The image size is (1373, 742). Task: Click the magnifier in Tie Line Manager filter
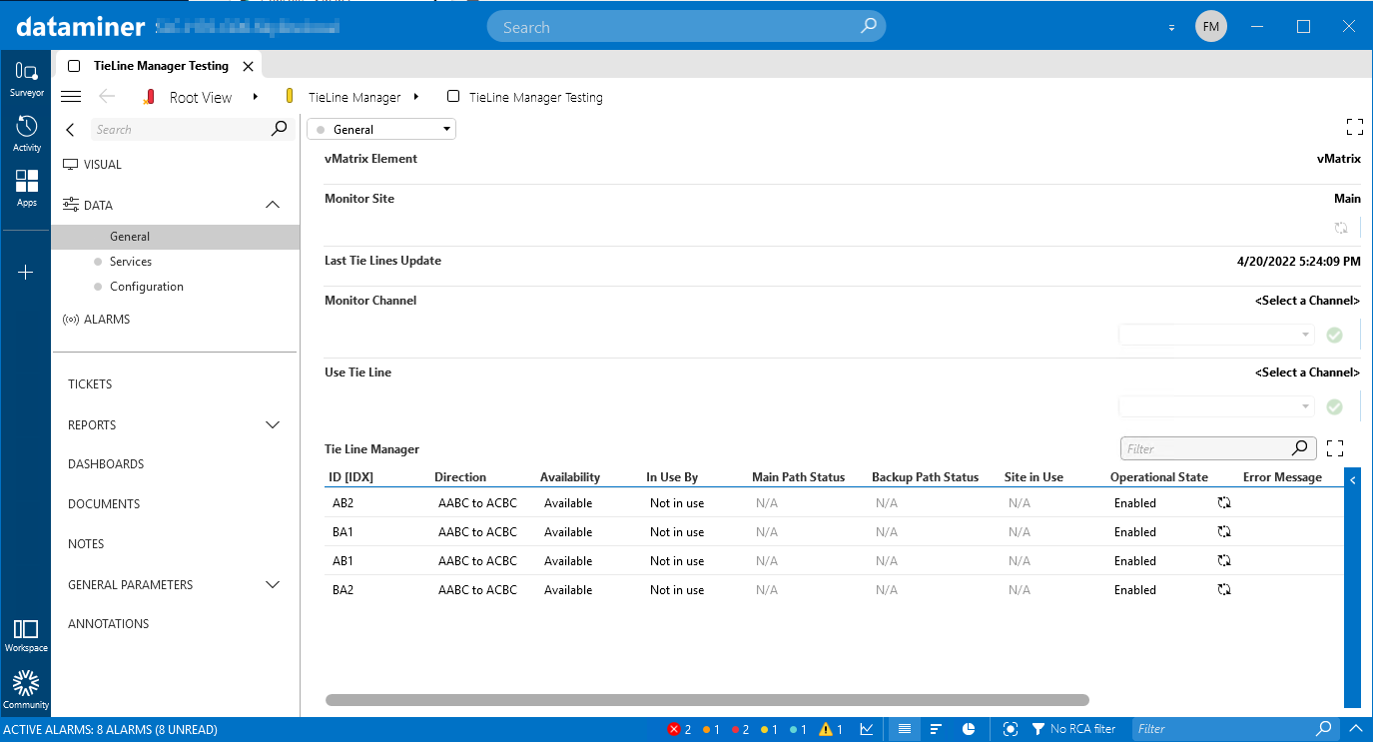point(1299,448)
